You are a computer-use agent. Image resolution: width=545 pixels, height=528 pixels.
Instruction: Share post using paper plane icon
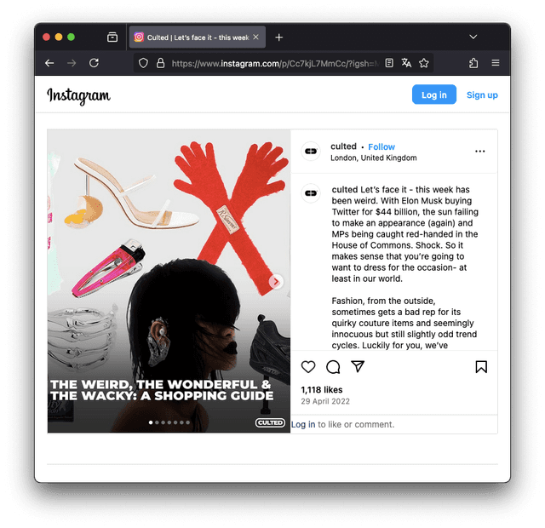click(x=358, y=366)
